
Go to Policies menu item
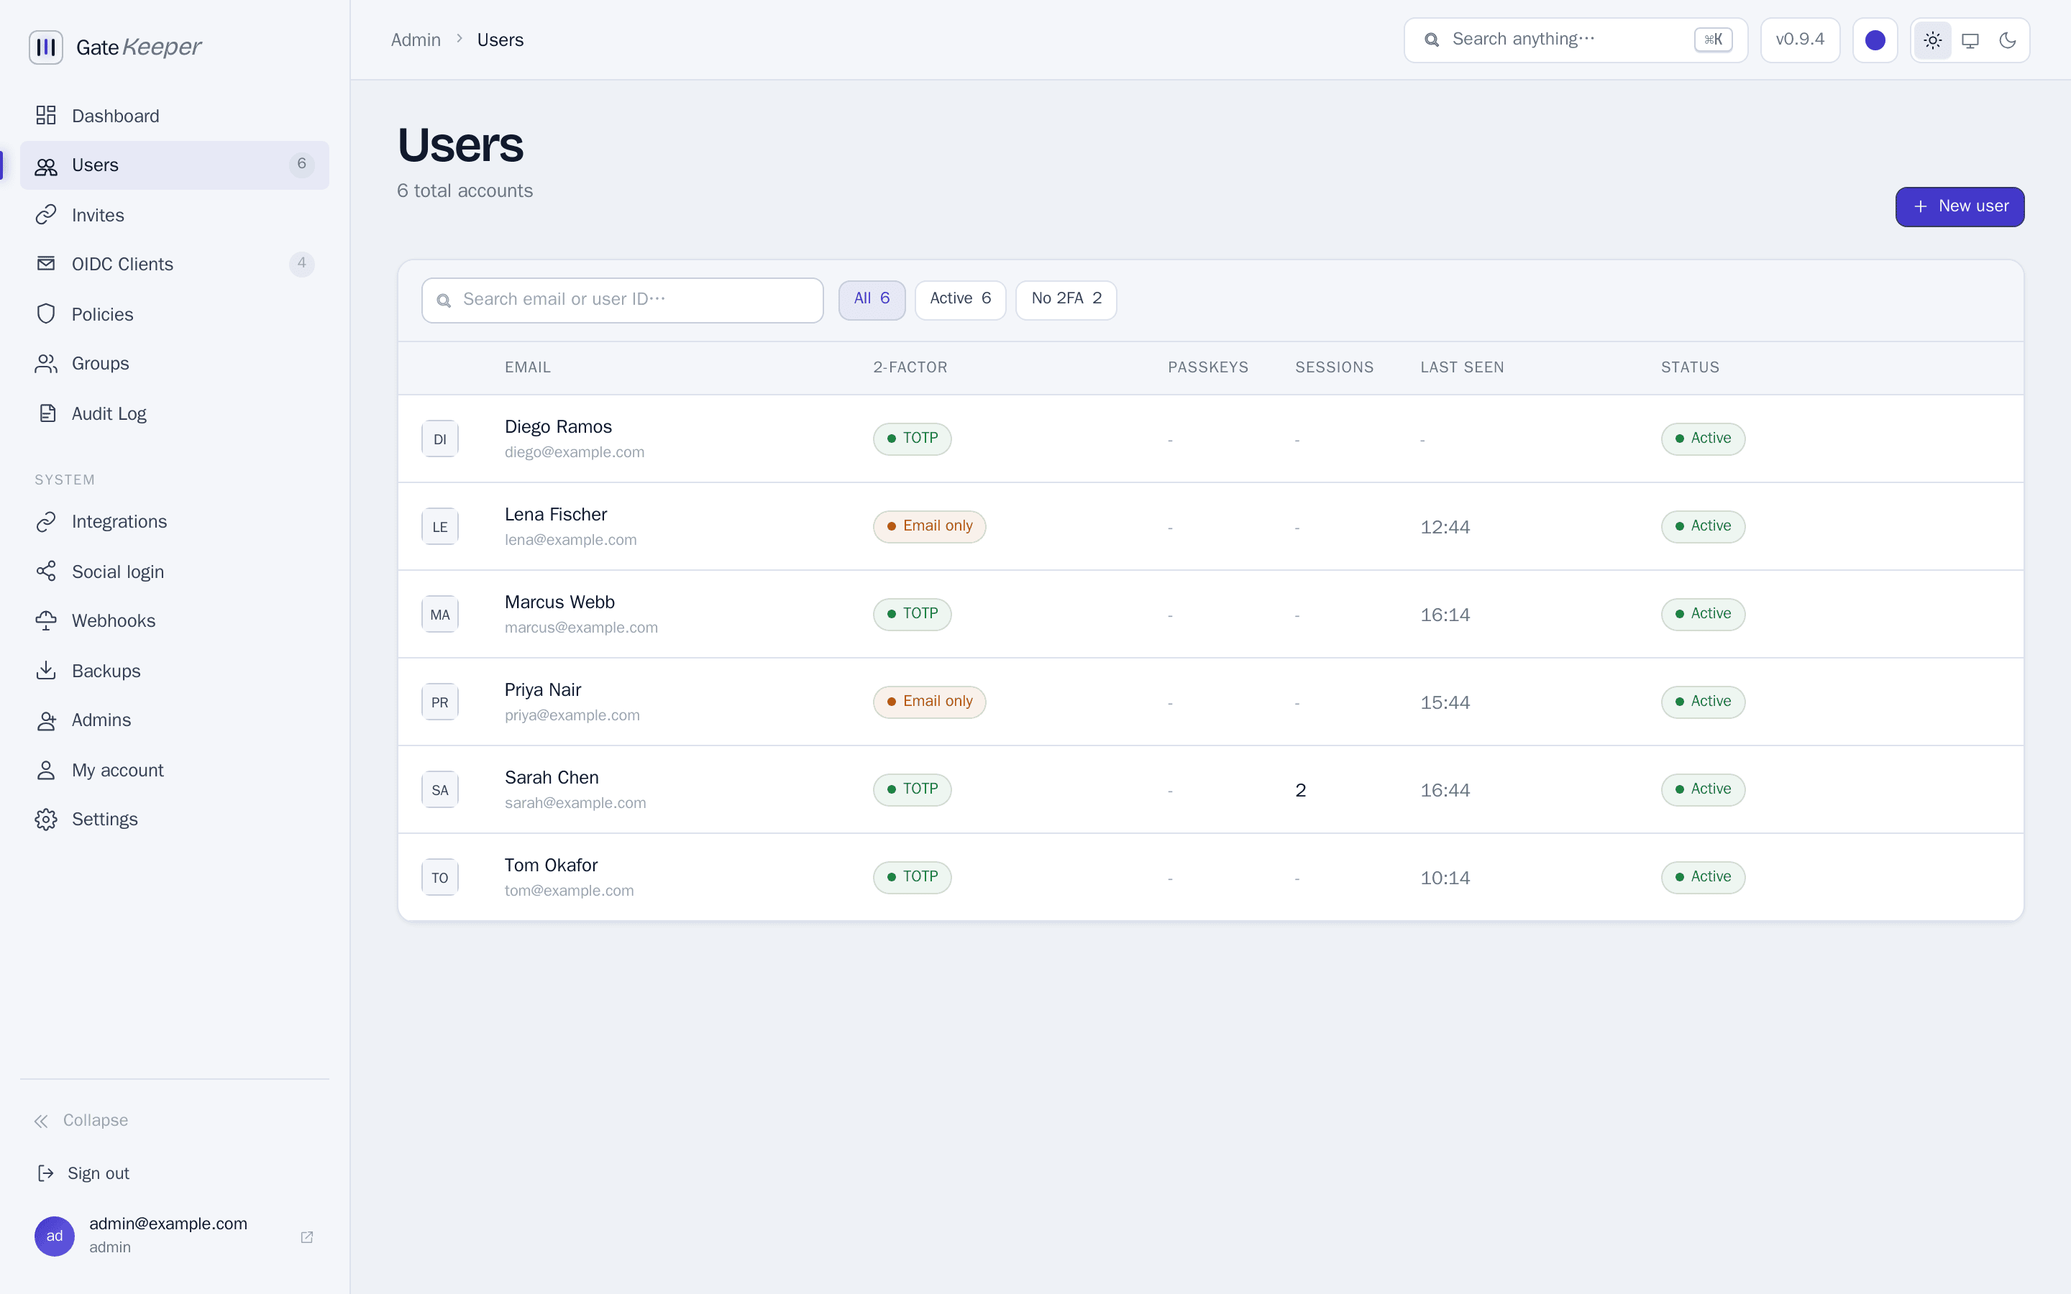175,314
